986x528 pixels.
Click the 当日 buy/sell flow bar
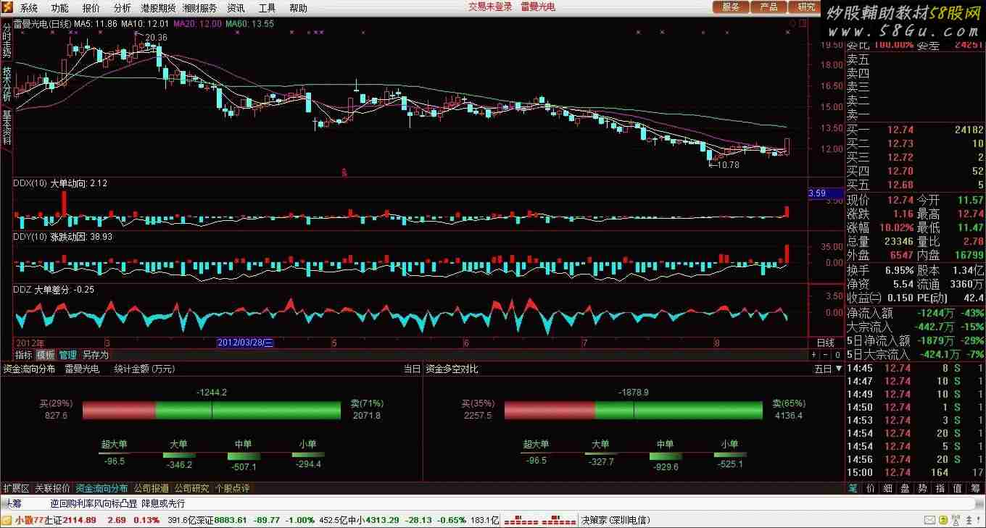(212, 410)
